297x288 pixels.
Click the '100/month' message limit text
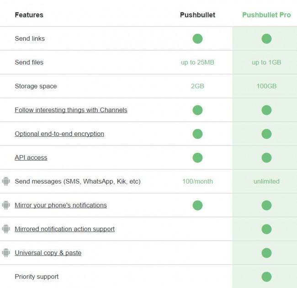(197, 181)
